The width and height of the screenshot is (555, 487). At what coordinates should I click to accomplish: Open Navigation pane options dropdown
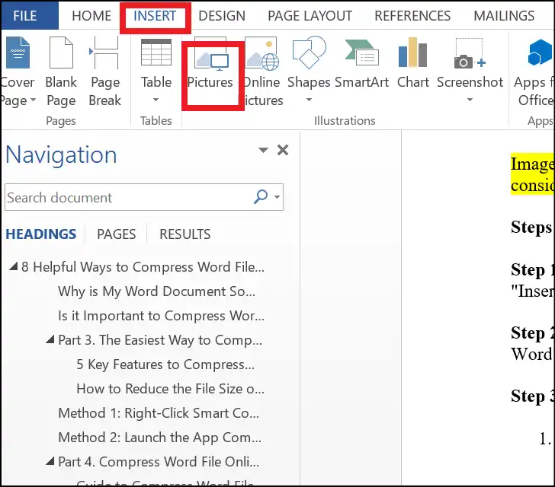[x=263, y=150]
